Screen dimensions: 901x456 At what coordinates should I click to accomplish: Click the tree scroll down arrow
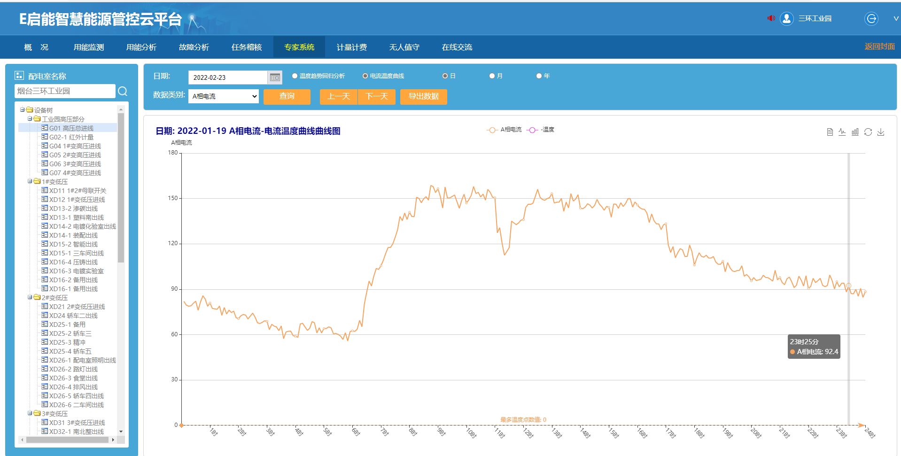point(121,431)
